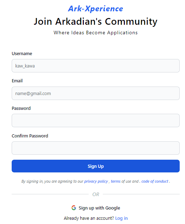
Task: Click the Ark-Xperience brand logo text
Action: (96, 8)
